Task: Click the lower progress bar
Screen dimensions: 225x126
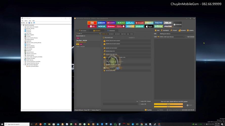Action: pos(169,107)
